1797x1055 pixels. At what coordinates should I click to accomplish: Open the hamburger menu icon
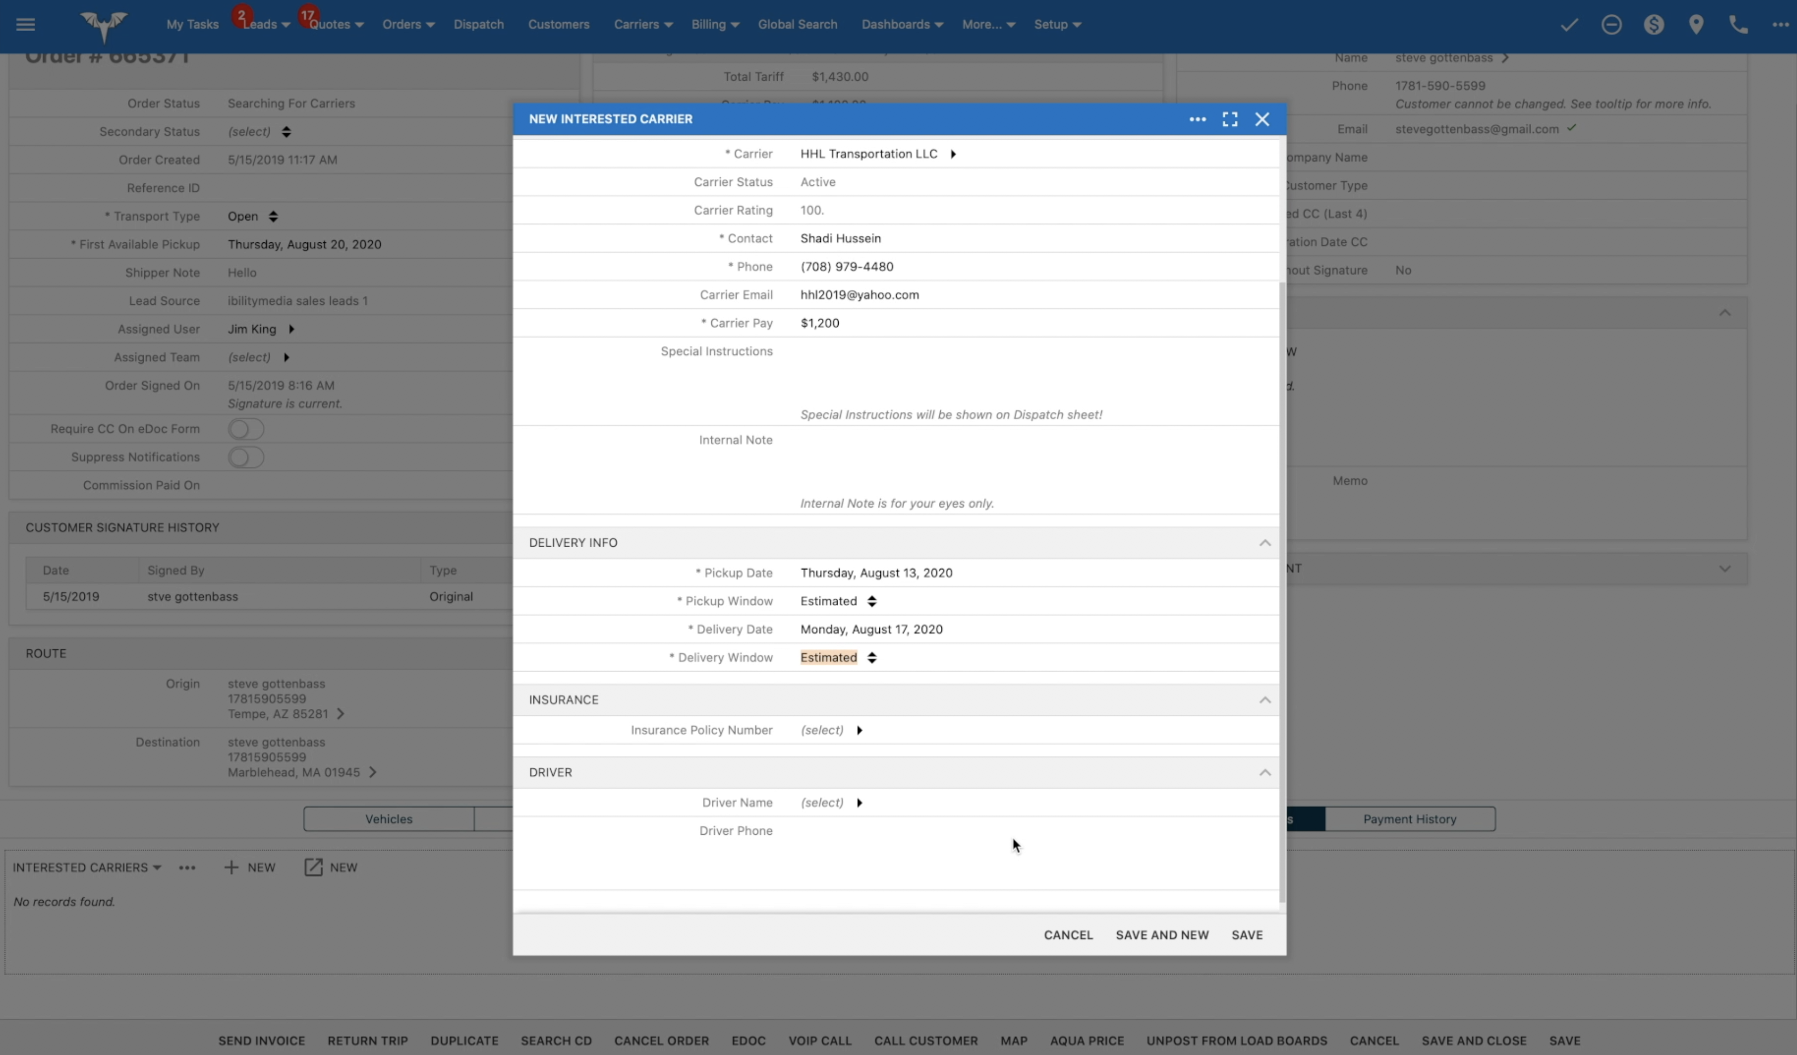coord(26,24)
